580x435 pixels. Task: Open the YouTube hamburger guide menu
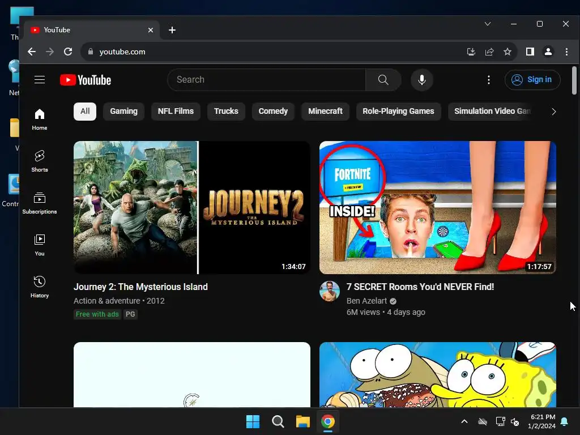(40, 80)
